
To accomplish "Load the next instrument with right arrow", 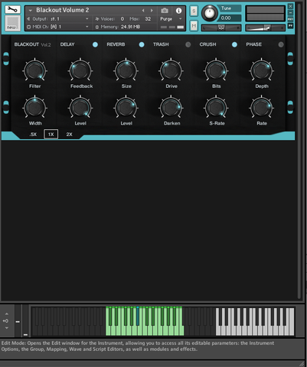I will 152,11.
